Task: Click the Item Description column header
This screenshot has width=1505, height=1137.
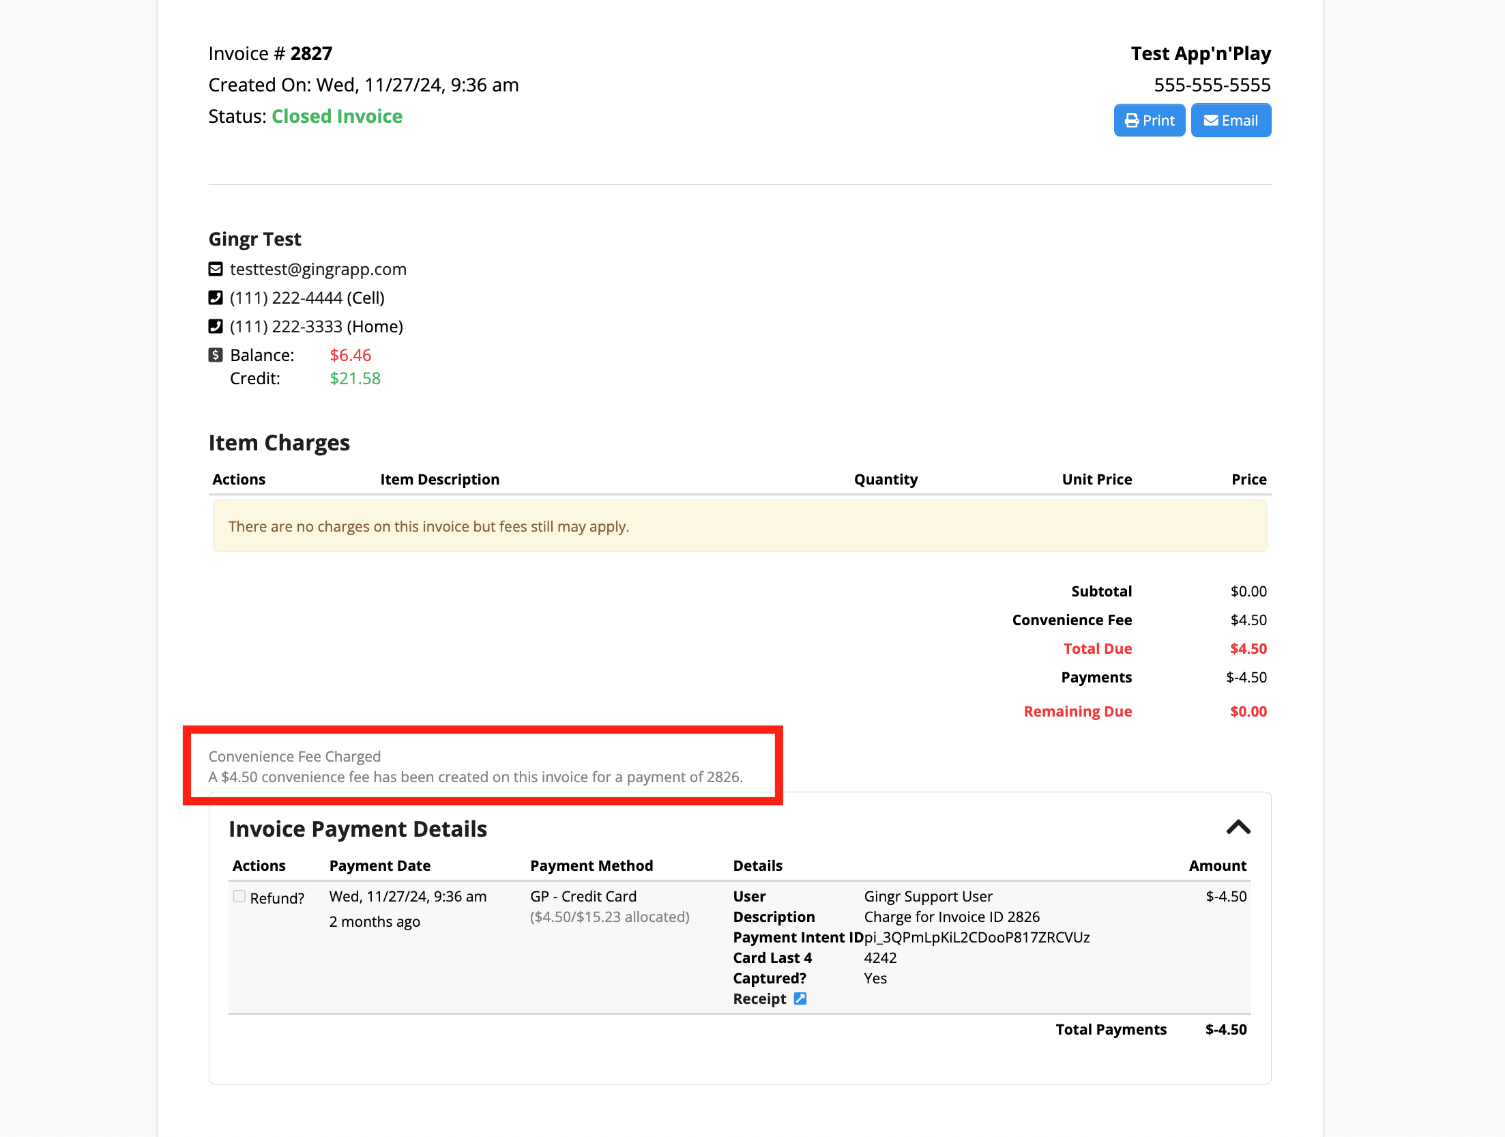Action: 440,479
